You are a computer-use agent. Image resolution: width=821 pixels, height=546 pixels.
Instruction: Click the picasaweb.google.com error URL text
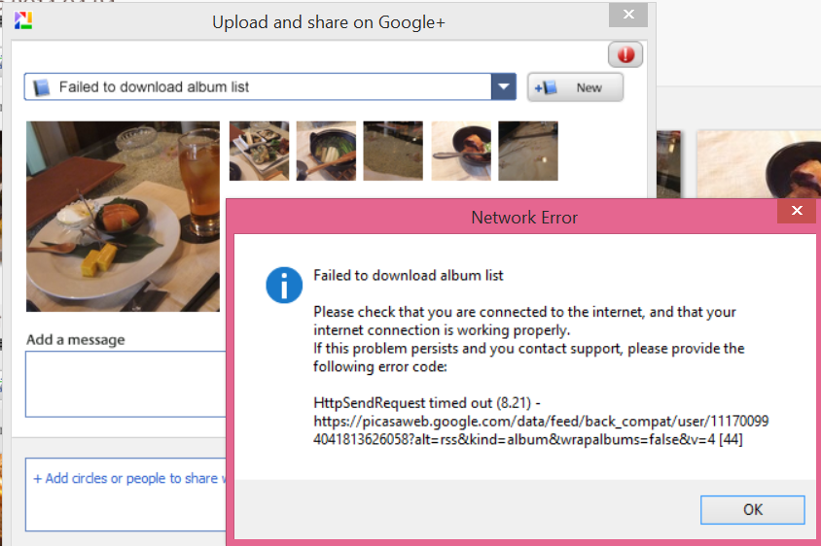541,429
